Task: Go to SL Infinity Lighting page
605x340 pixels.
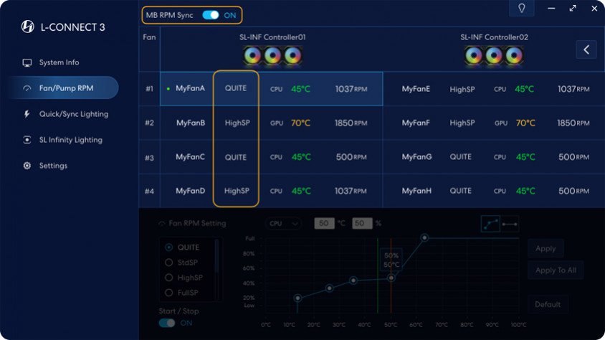Action: click(x=70, y=140)
